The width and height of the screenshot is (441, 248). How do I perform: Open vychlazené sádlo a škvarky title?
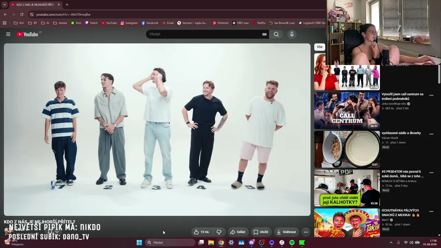point(401,133)
